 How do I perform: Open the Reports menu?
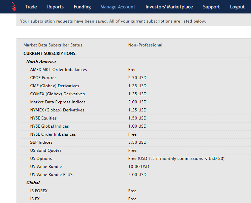point(55,7)
